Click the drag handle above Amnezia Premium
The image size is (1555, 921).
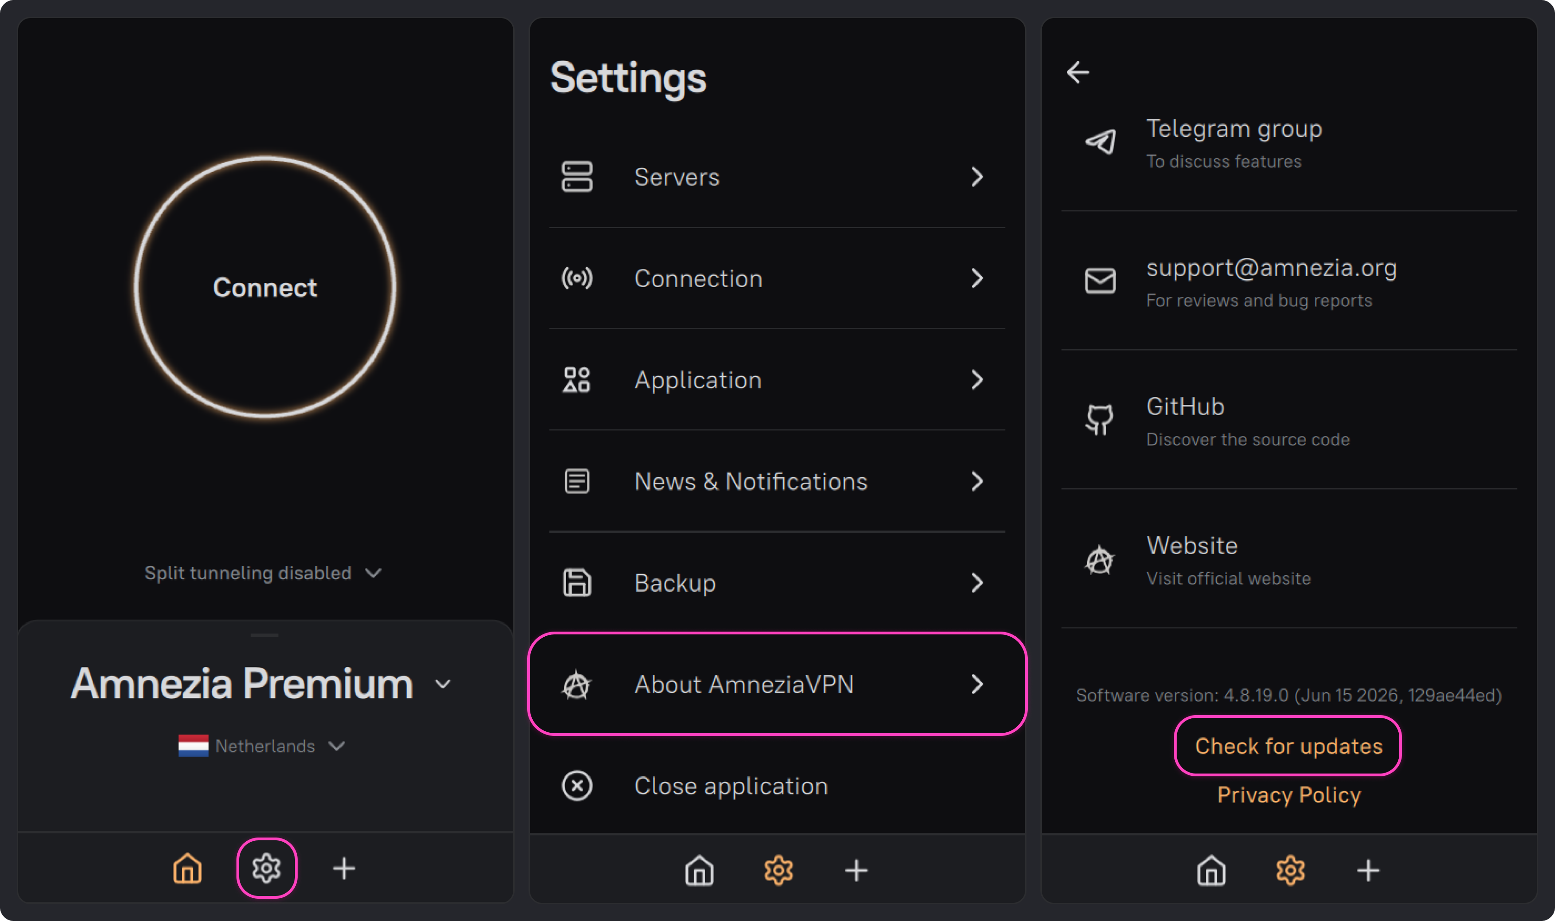[265, 635]
